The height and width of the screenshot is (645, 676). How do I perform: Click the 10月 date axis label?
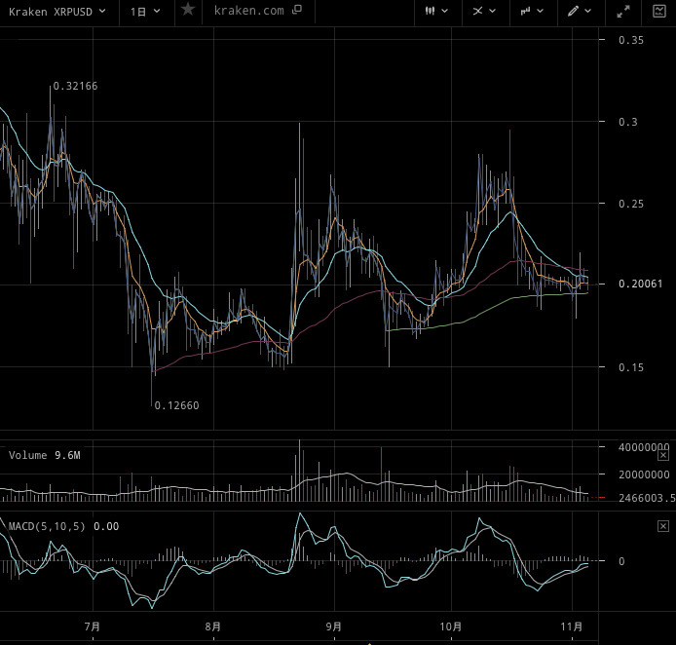451,626
